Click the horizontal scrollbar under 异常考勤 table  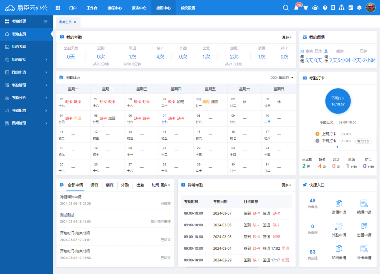(222, 267)
